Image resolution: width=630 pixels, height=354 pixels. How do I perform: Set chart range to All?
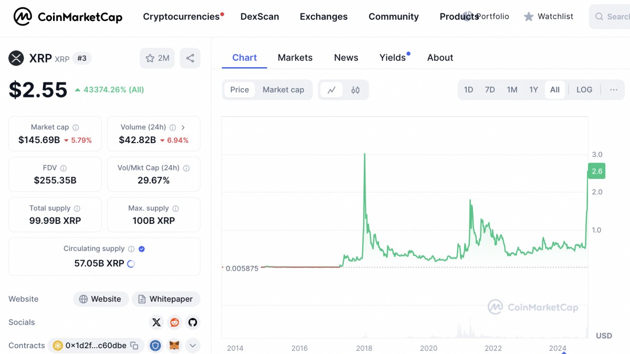555,90
